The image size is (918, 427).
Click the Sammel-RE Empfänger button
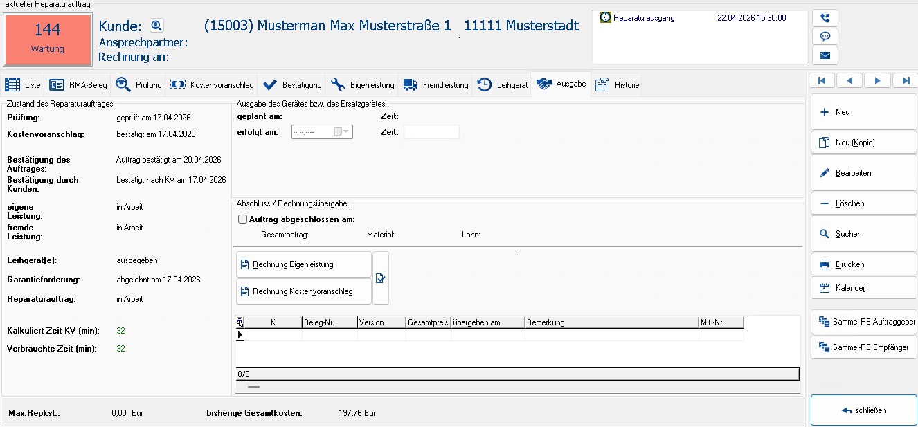pos(863,347)
